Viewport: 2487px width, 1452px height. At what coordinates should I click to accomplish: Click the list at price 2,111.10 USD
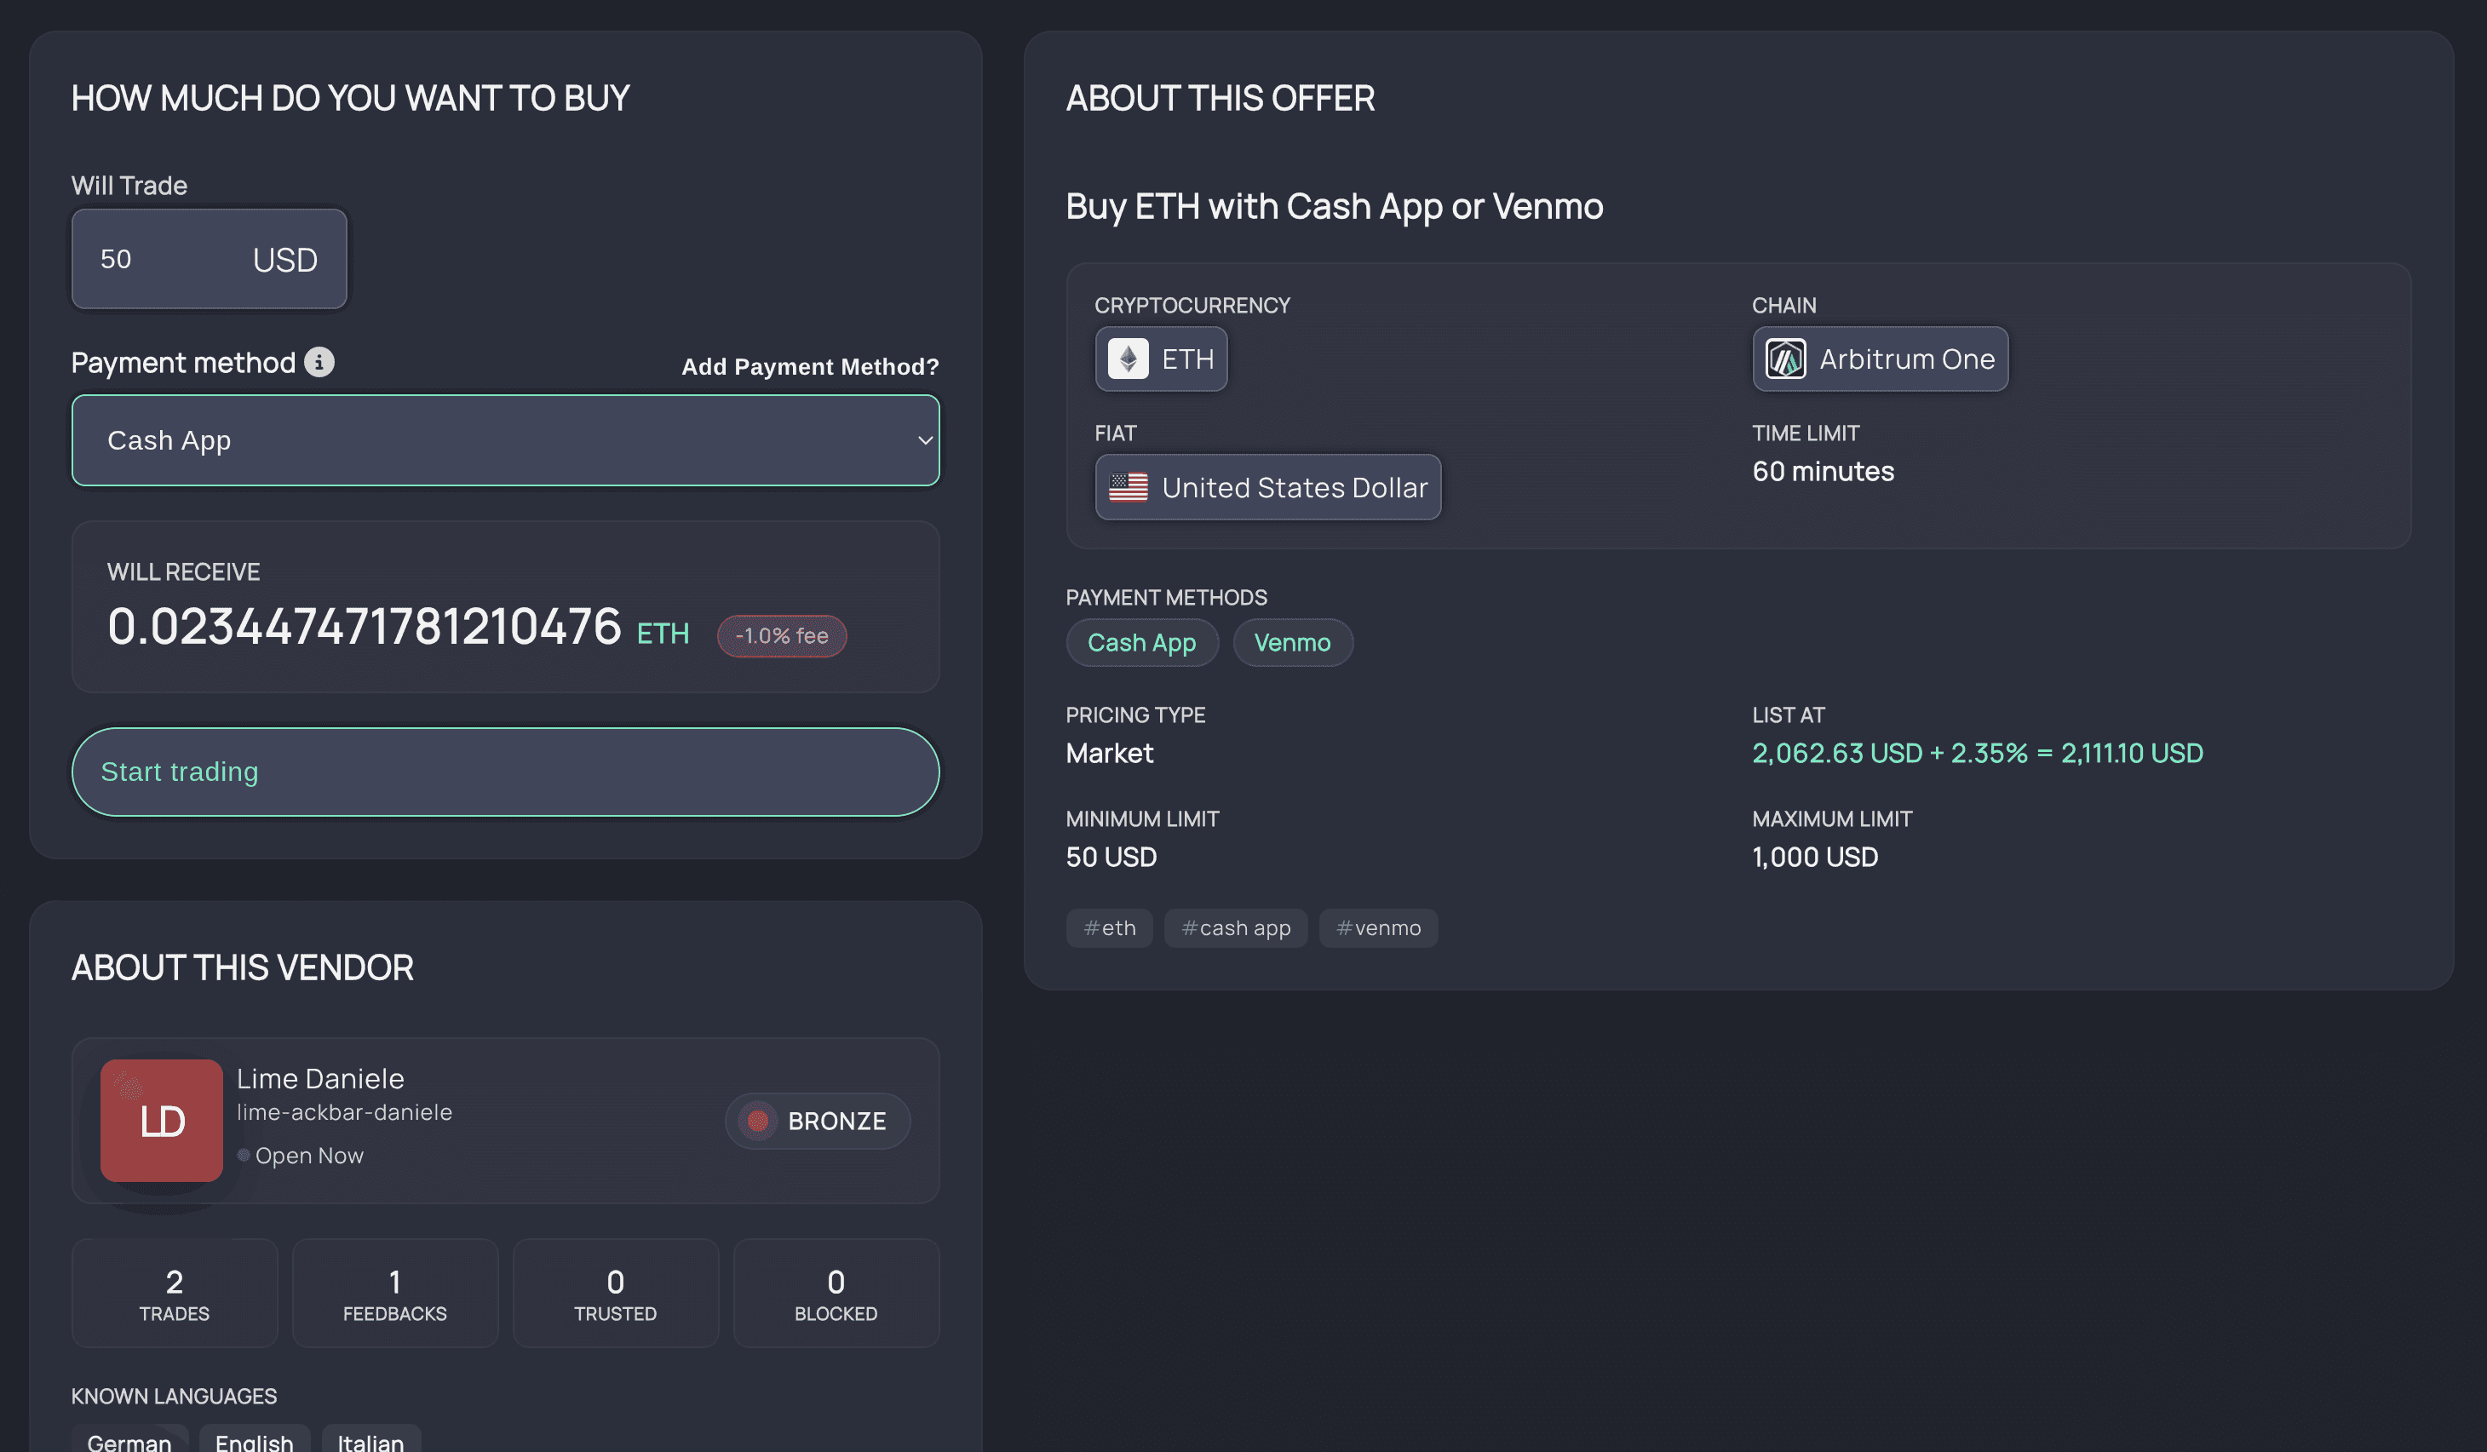pos(2132,753)
